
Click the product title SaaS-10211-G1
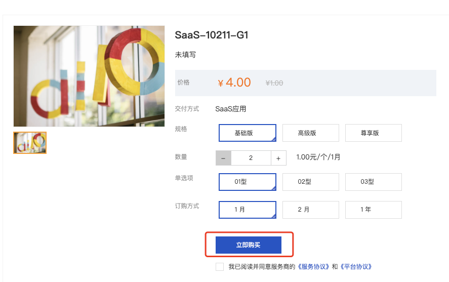click(211, 35)
